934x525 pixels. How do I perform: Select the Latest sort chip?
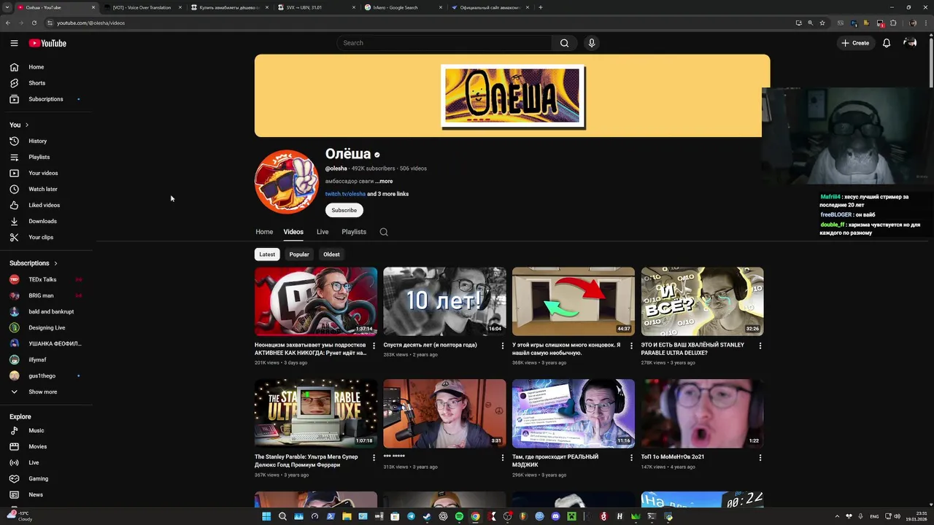[x=267, y=254]
